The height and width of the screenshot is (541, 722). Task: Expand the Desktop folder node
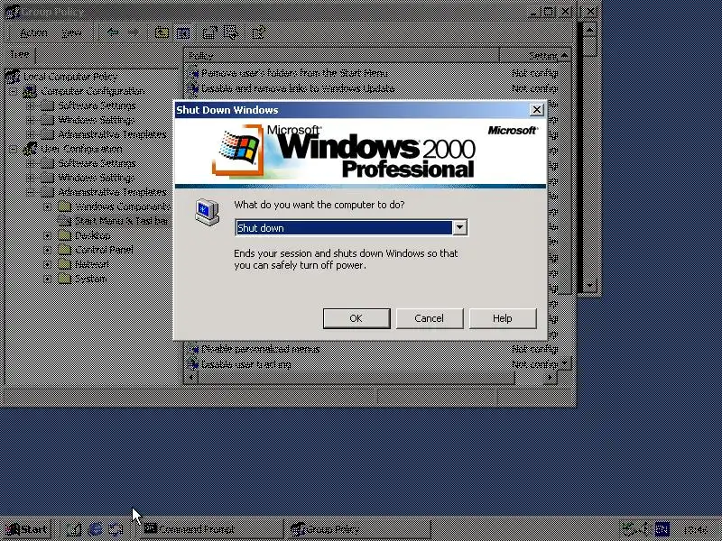(48, 235)
